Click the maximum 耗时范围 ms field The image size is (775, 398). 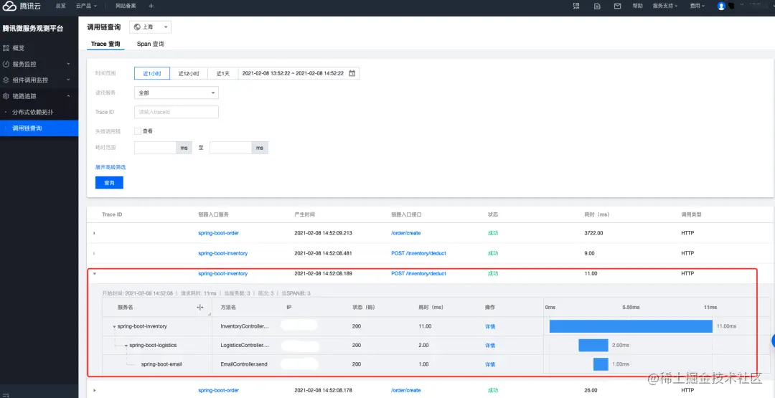[x=231, y=148]
